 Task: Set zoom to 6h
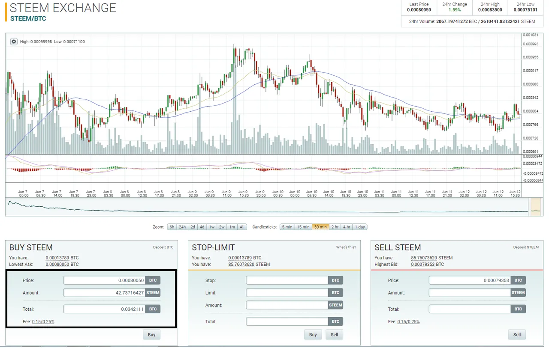click(172, 227)
